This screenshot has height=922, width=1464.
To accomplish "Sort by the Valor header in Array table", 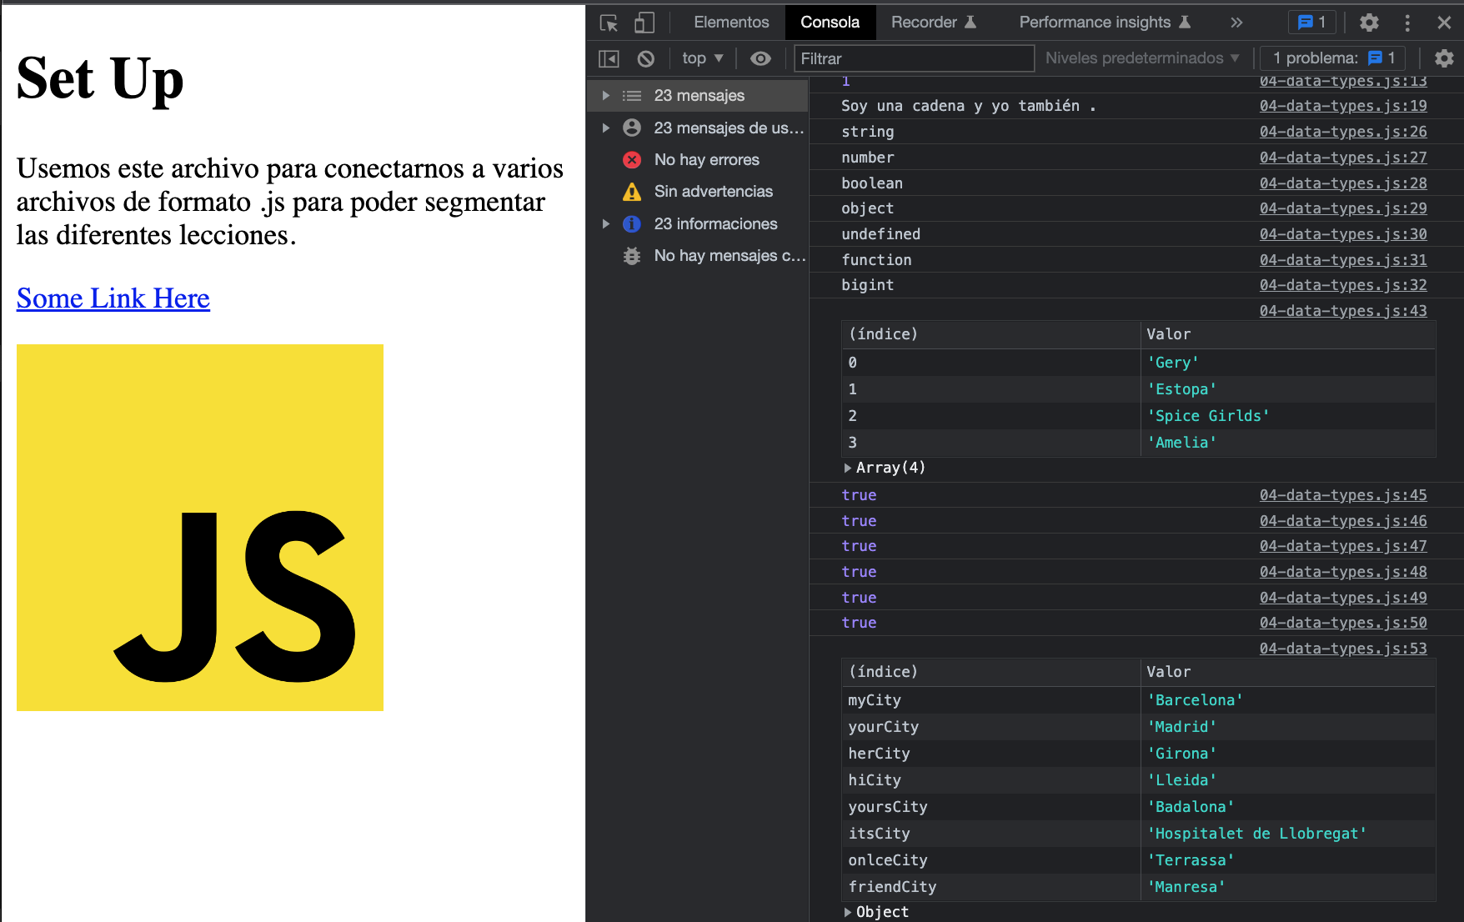I will coord(1288,334).
